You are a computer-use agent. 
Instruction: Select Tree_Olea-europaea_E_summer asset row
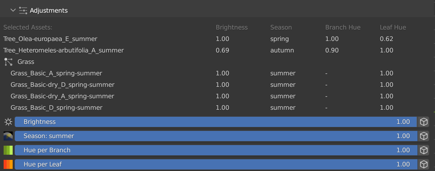point(50,39)
